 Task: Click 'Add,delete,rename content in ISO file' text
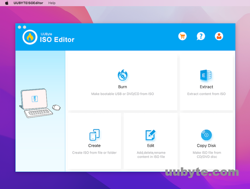tap(151, 155)
